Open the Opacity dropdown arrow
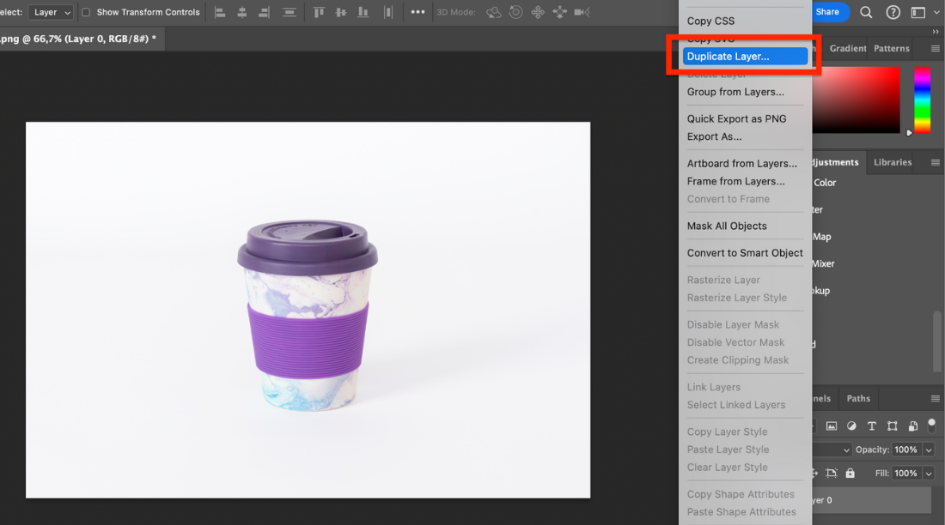This screenshot has height=525, width=945. point(929,450)
